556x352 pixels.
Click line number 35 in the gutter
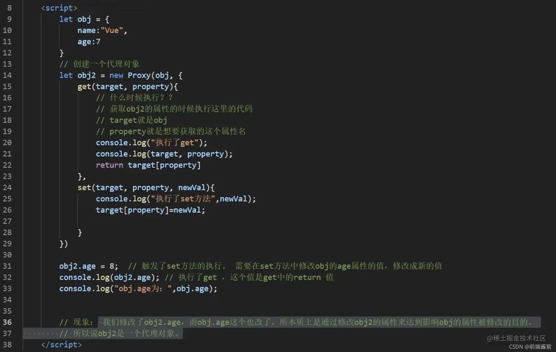7,311
